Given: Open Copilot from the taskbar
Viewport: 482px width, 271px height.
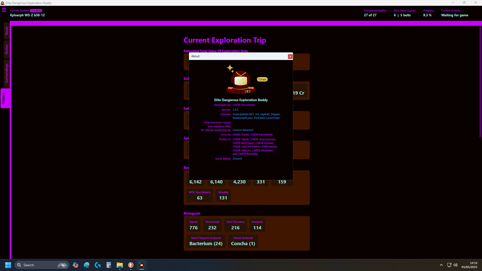Looking at the screenshot, I should coord(76,265).
